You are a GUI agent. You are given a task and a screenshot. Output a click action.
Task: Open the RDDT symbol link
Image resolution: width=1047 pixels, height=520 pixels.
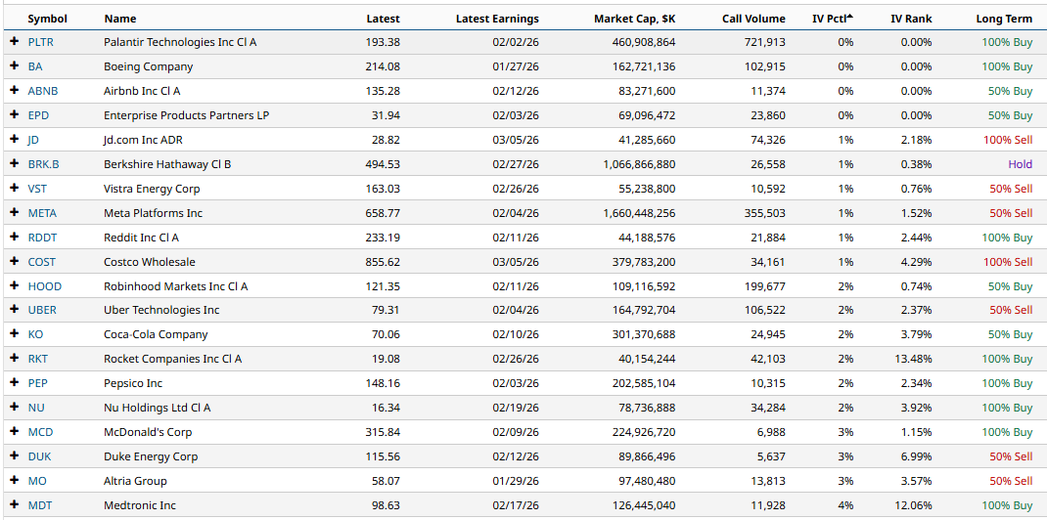(x=42, y=238)
